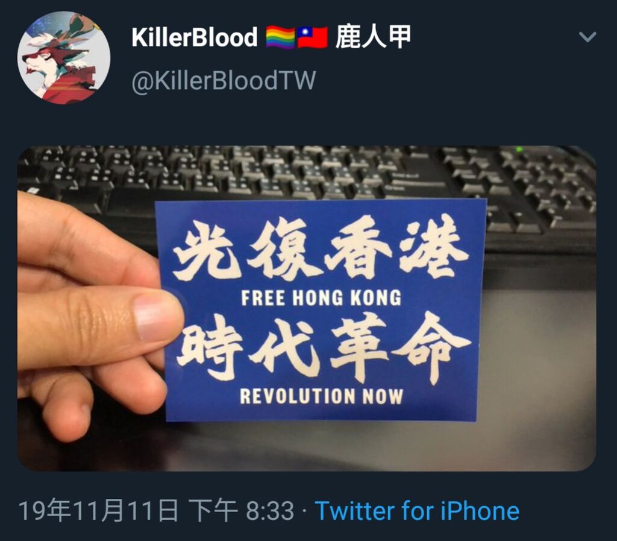
Task: Expand the tweet options chevron menu
Action: (x=587, y=37)
